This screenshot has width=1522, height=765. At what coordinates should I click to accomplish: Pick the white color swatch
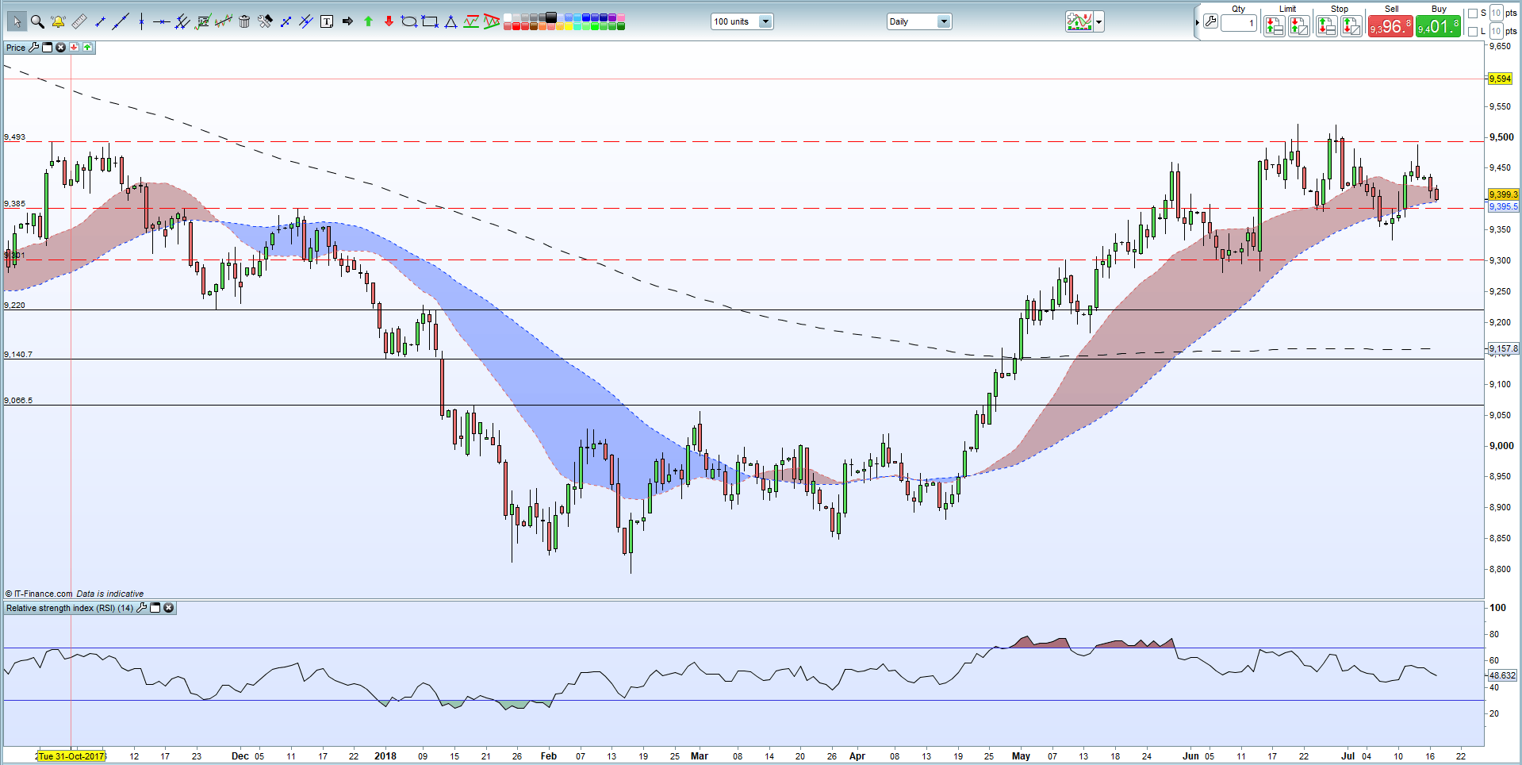[507, 17]
